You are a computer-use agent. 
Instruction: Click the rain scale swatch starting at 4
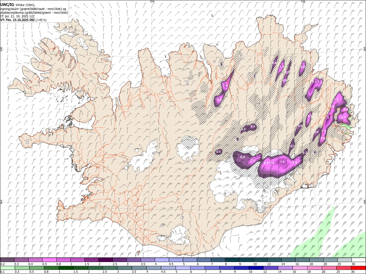tap(154, 268)
